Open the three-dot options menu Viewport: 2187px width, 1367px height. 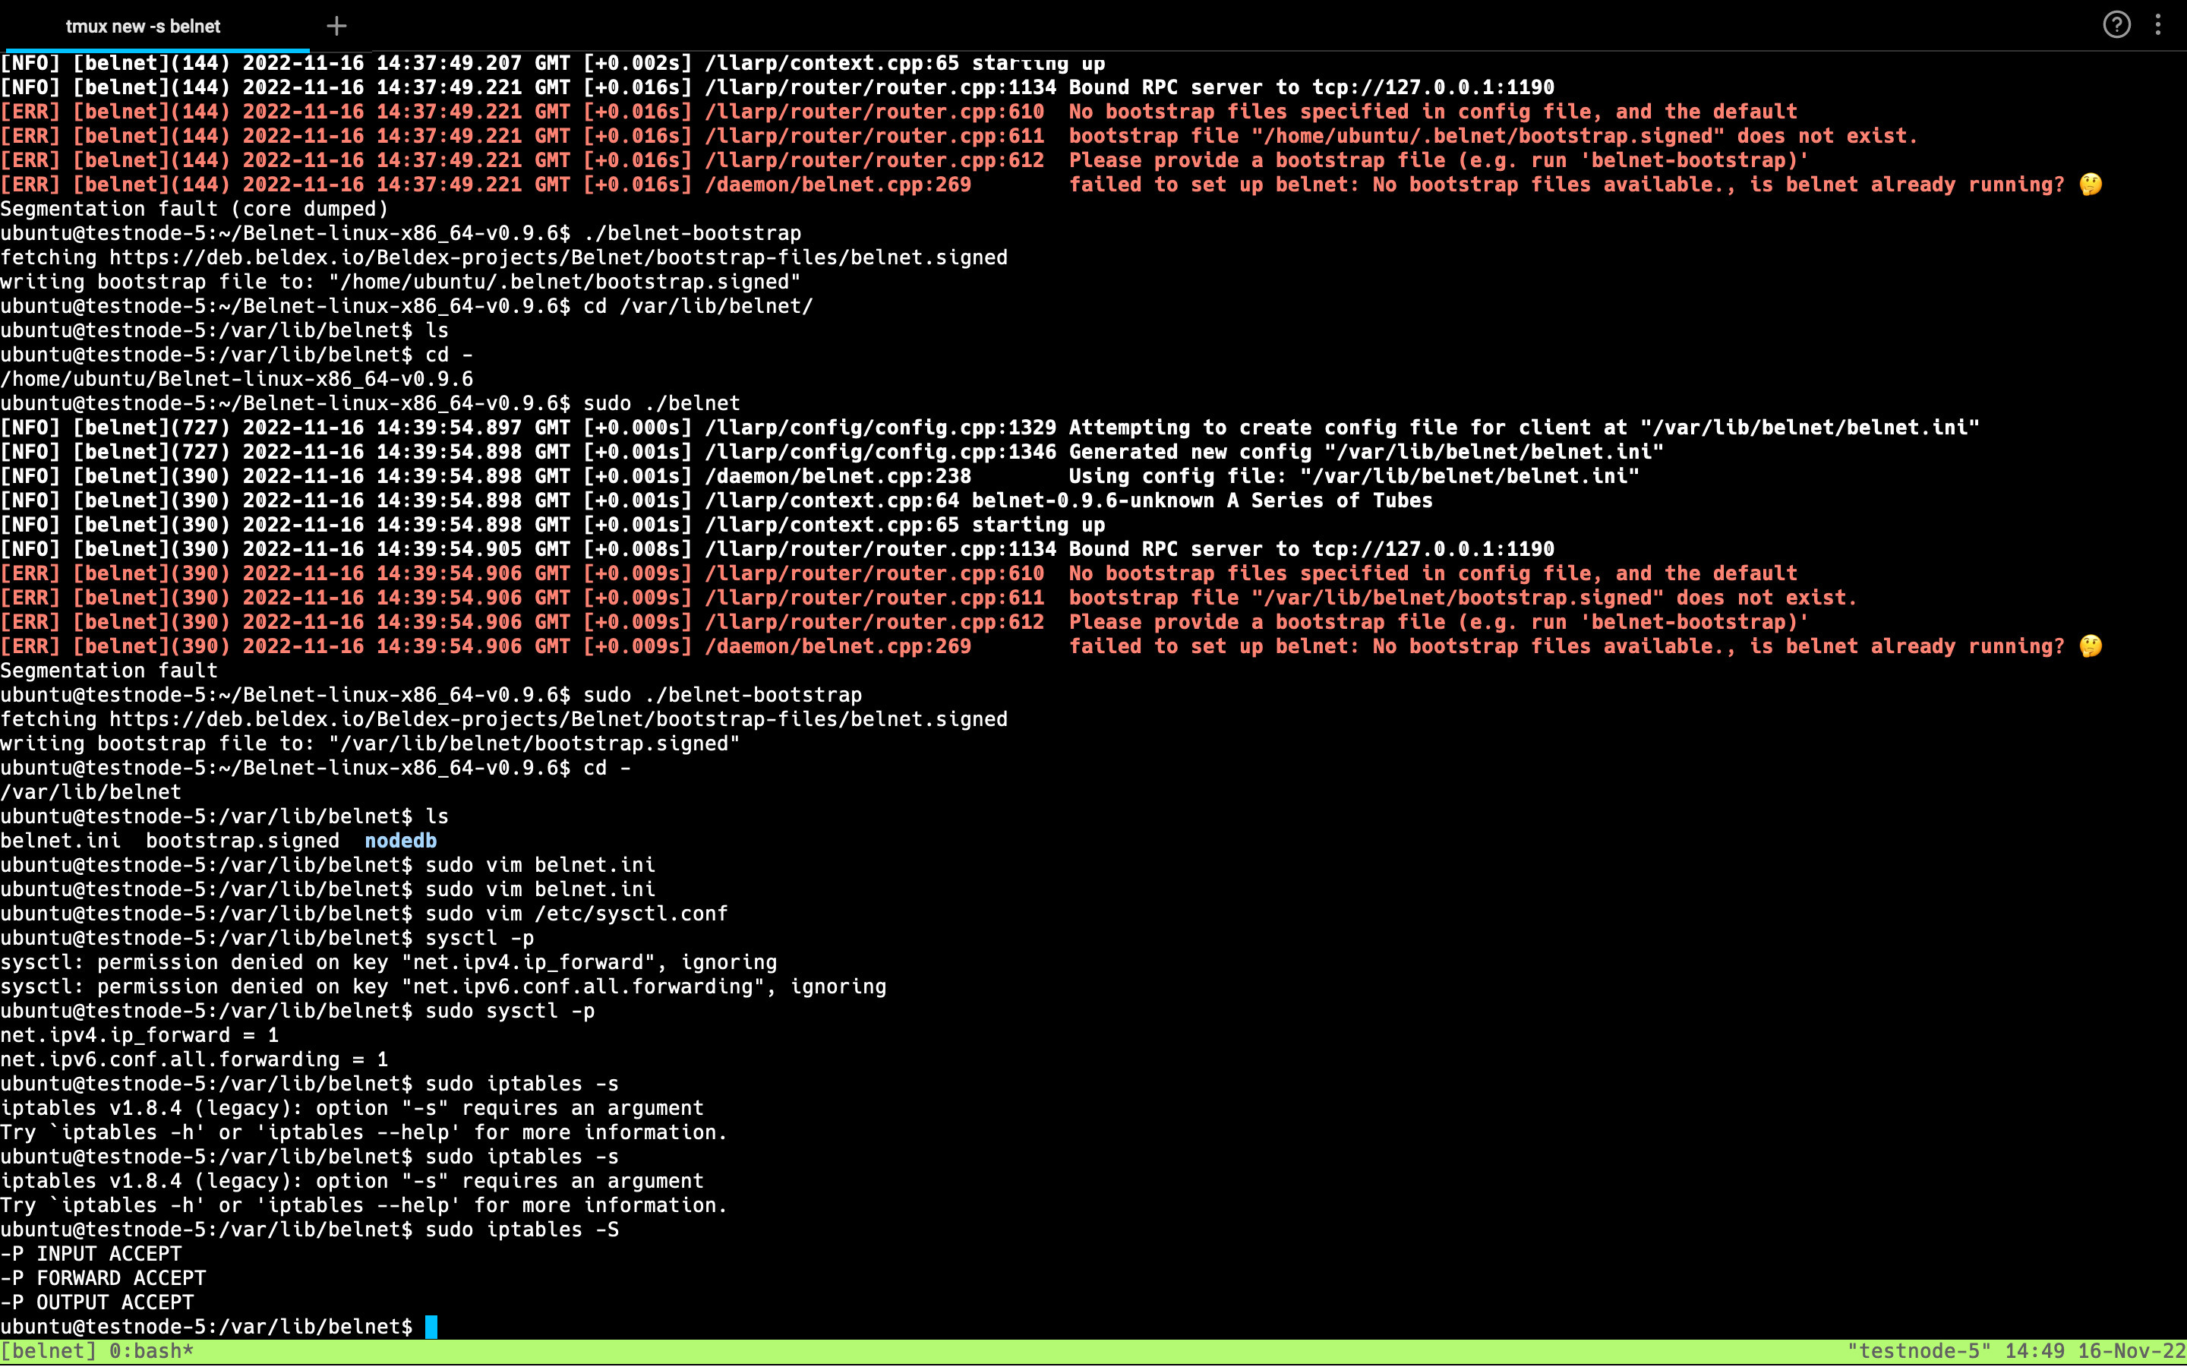(2158, 24)
